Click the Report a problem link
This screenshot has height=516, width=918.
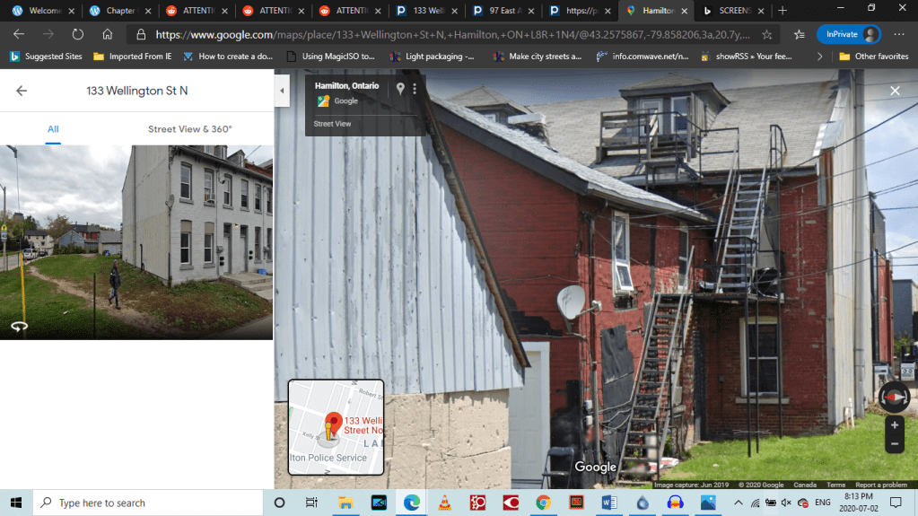[x=880, y=485]
